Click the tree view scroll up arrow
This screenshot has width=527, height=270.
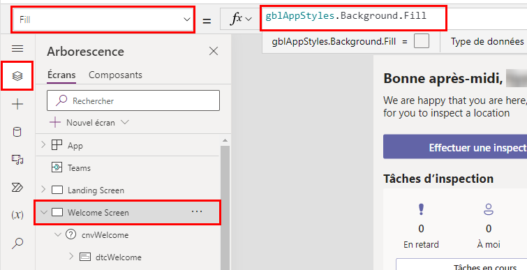click(x=225, y=140)
